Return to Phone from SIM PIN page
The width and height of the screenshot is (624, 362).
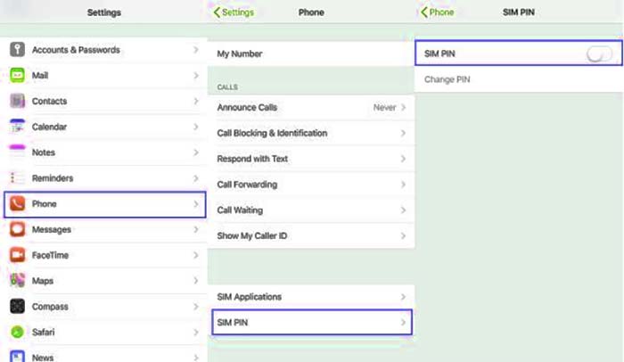click(437, 12)
